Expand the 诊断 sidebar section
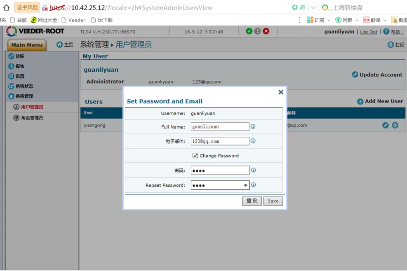Screen dimensions: 407x271 click(20, 56)
